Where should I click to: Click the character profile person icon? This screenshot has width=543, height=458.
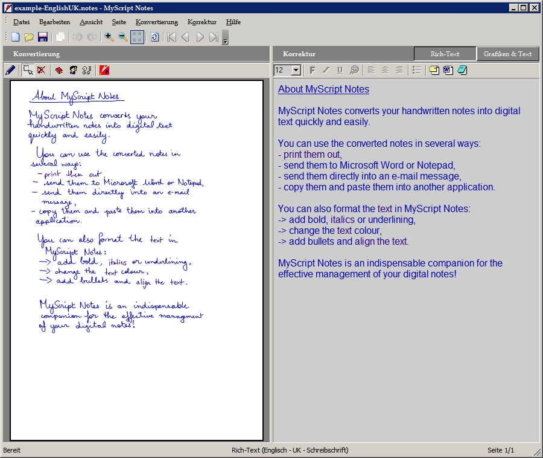[x=73, y=70]
